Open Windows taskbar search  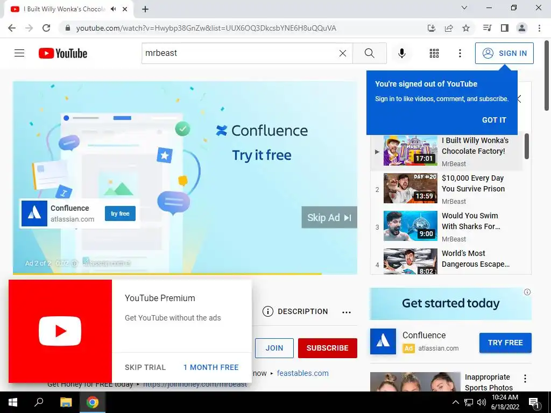39,402
